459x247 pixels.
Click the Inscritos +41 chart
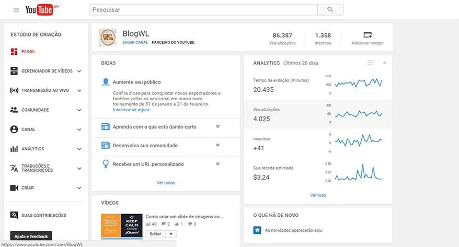[358, 141]
